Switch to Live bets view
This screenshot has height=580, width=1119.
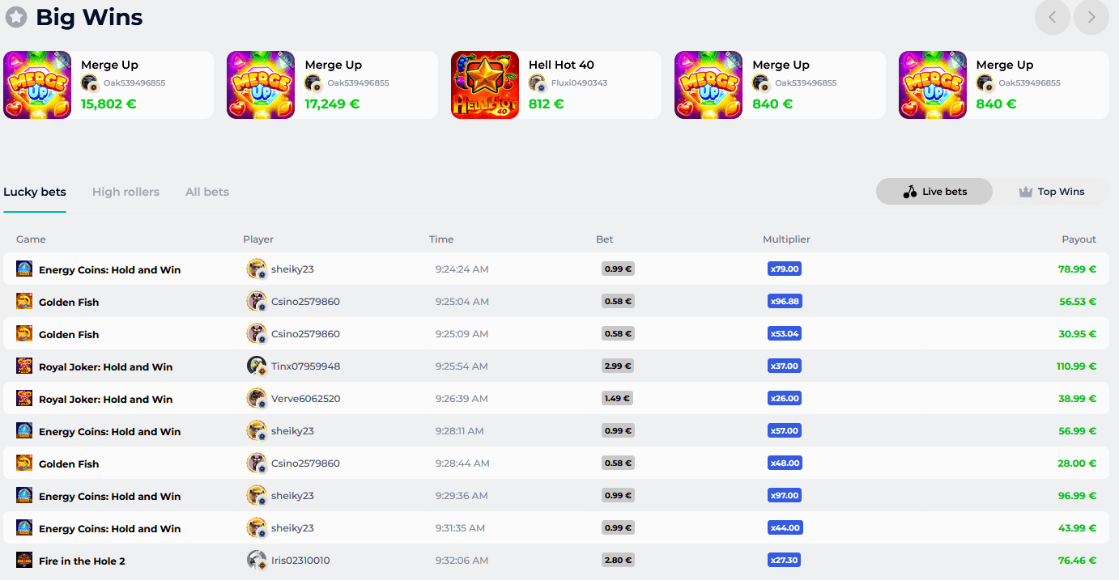934,192
